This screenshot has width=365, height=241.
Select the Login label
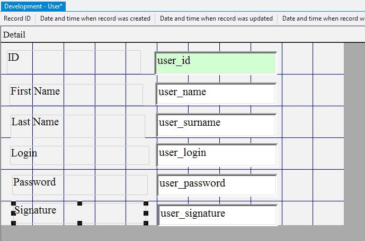(24, 153)
